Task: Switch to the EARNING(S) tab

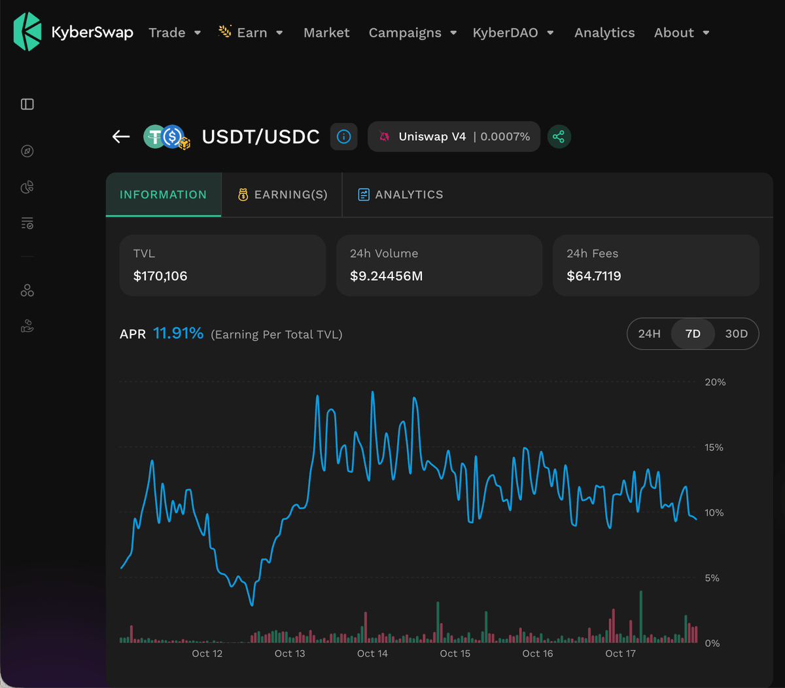Action: [282, 194]
